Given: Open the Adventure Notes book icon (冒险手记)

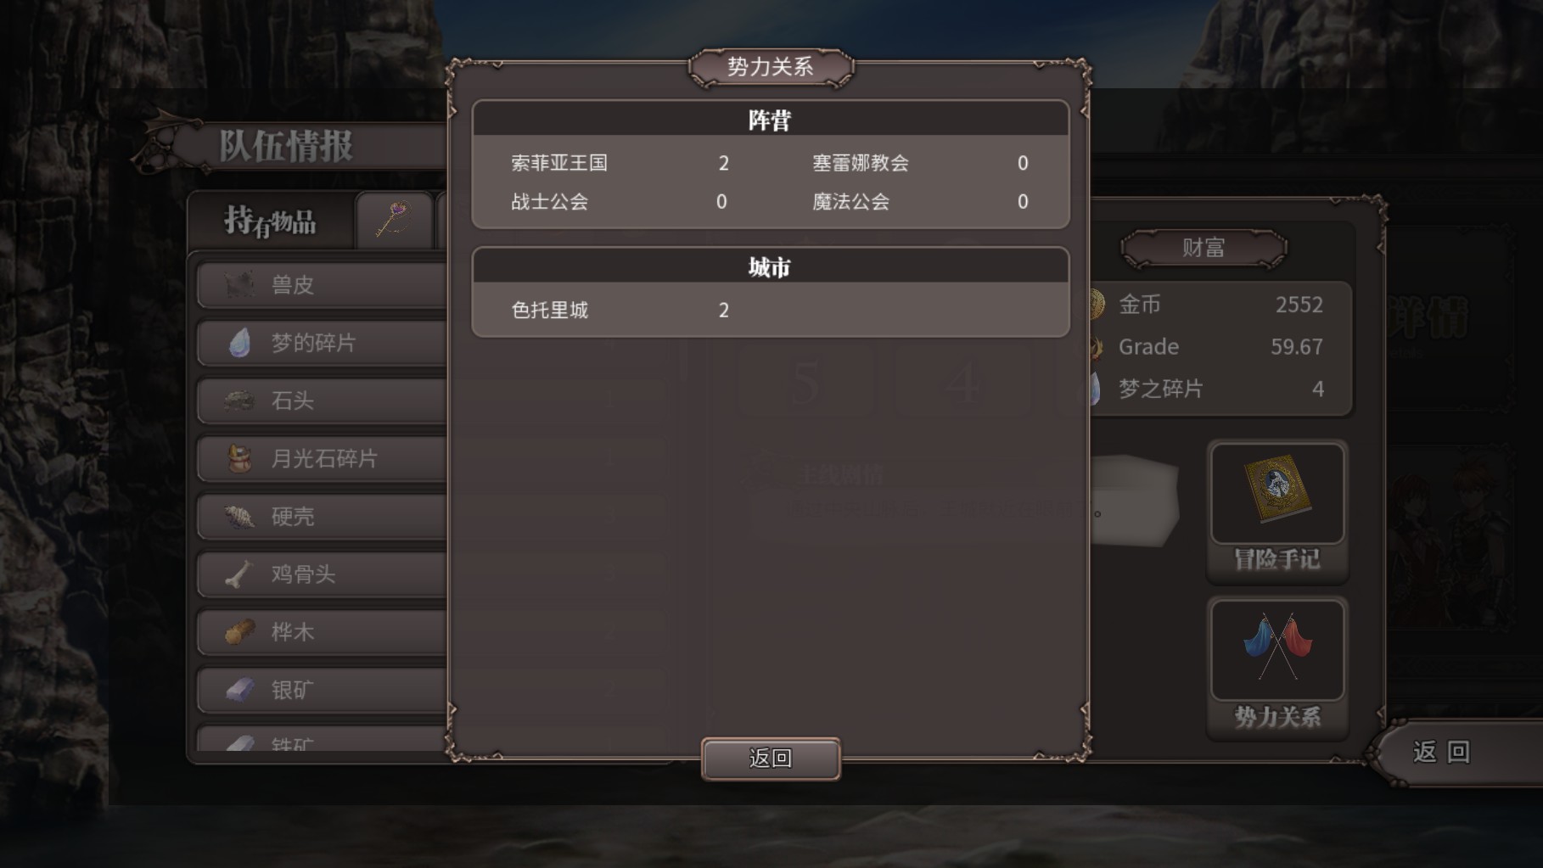Looking at the screenshot, I should tap(1277, 492).
